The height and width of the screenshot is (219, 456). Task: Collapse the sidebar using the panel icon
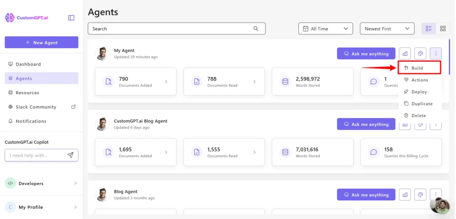pos(71,18)
